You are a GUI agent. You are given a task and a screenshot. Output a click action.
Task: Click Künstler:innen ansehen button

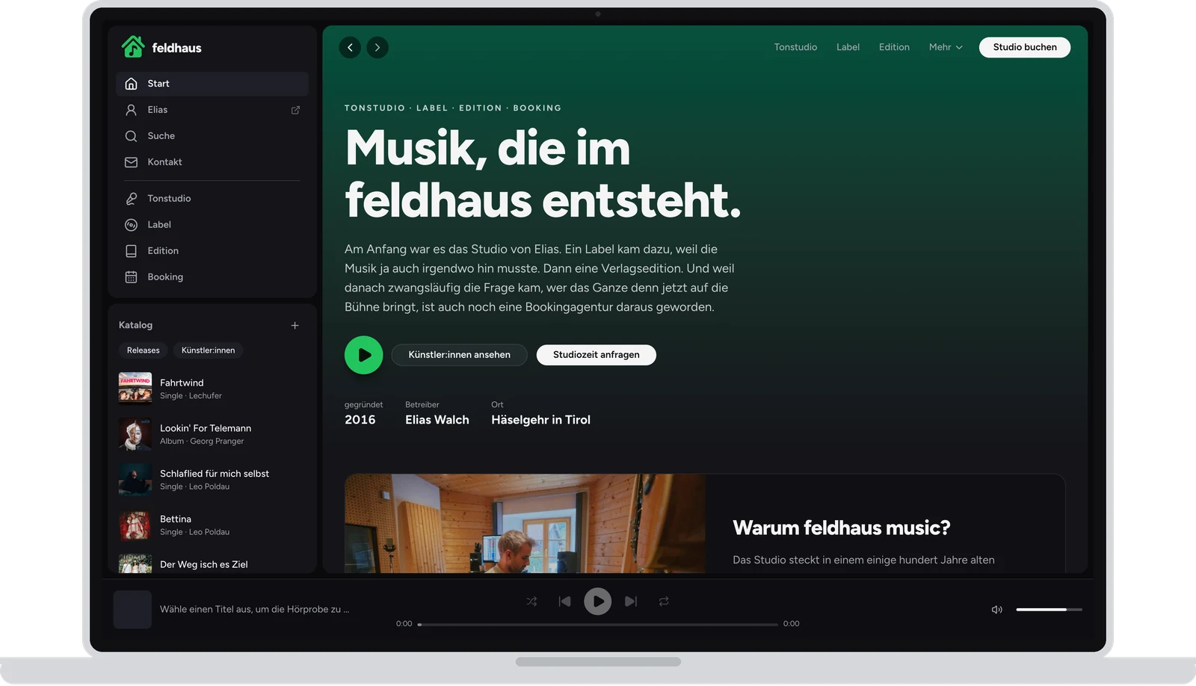(459, 355)
